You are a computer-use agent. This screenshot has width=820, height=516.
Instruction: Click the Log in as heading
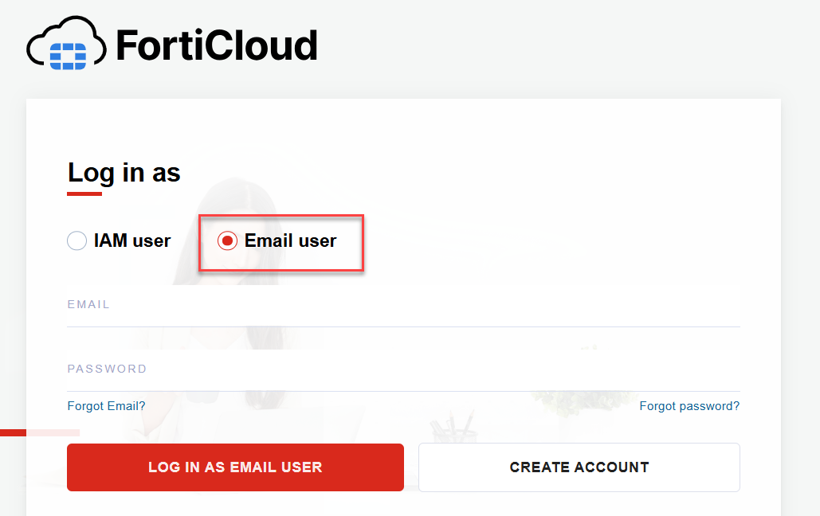coord(124,173)
